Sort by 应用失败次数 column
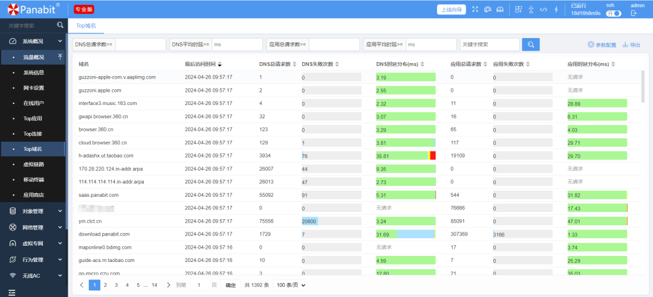 [528, 64]
